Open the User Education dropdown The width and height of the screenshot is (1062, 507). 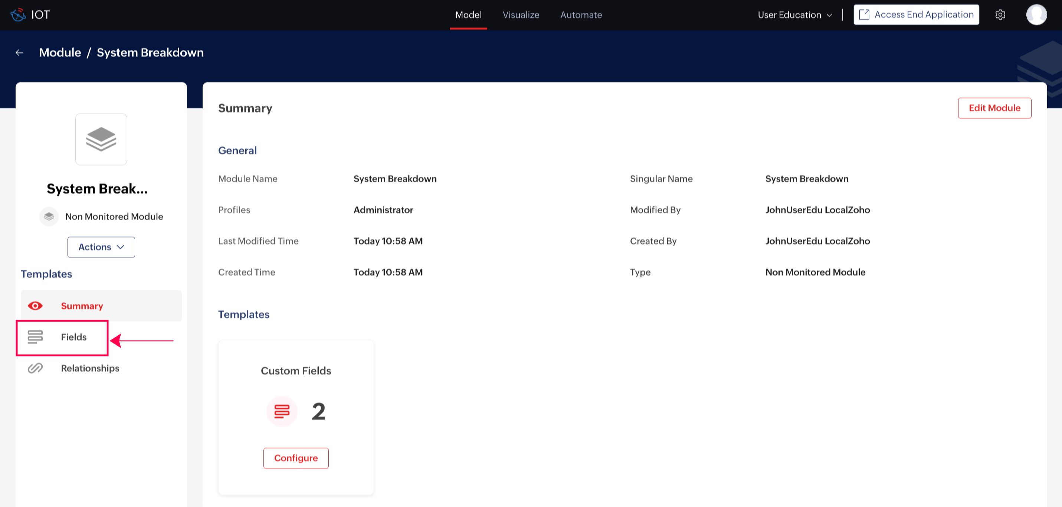[794, 15]
